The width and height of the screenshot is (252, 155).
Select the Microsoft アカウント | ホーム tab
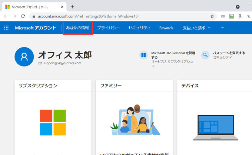point(34,7)
